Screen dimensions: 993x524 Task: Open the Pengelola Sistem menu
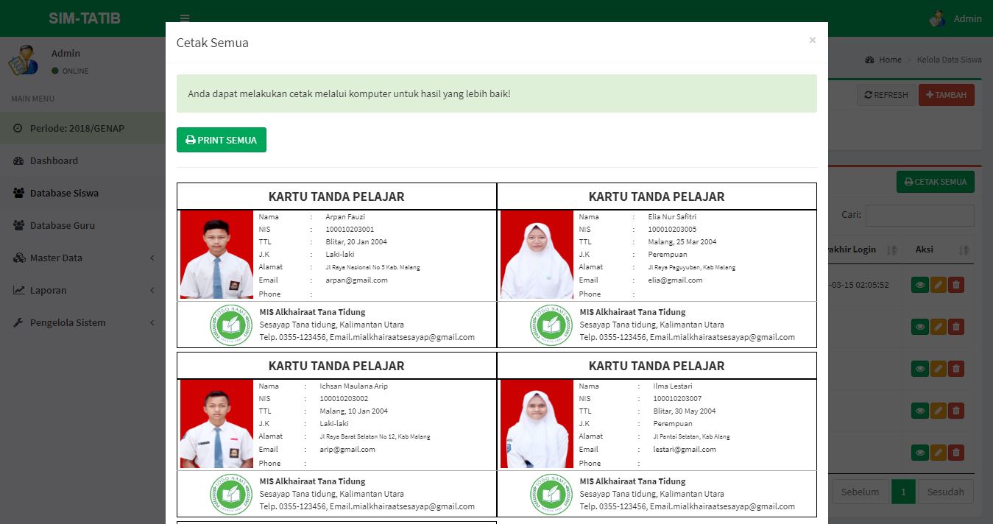click(x=82, y=322)
